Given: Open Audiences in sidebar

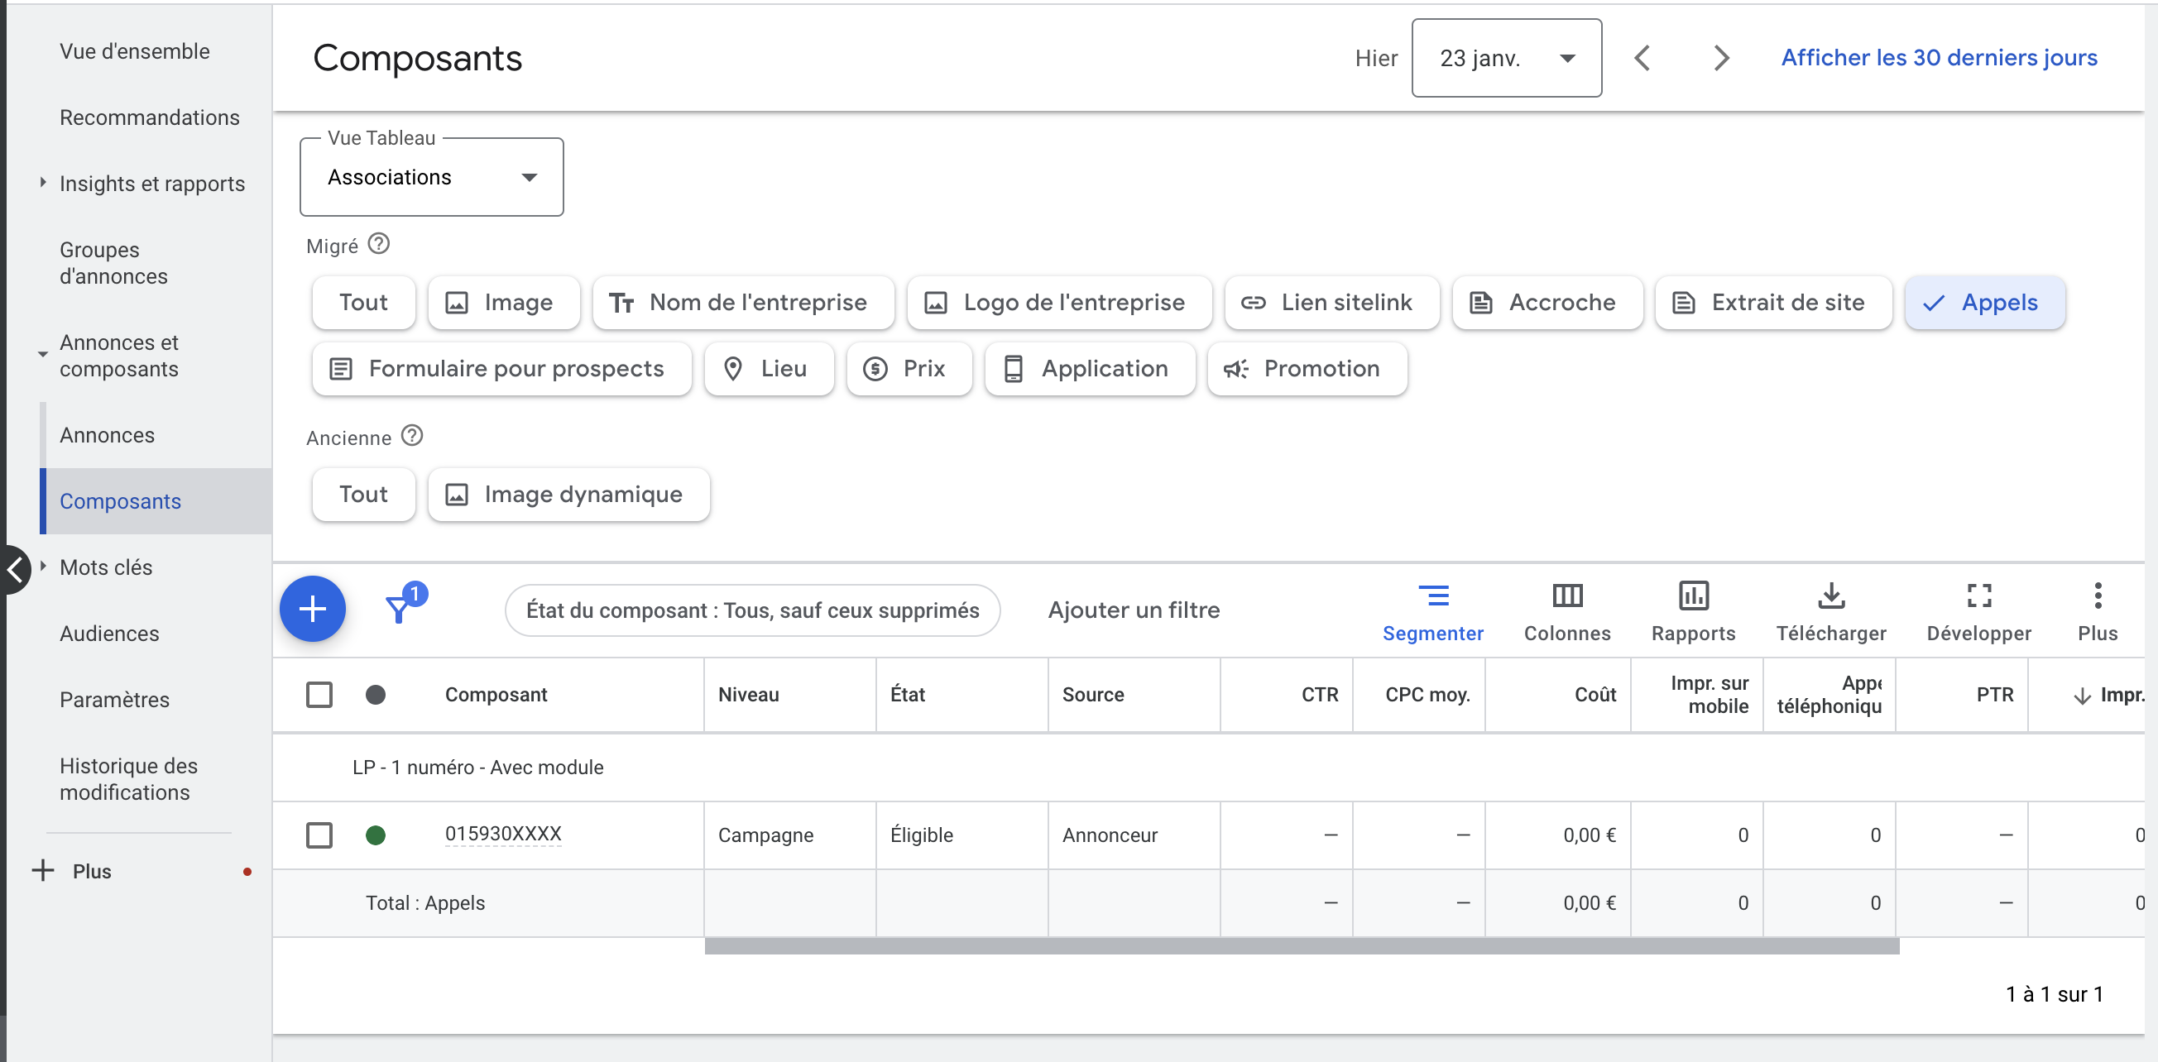Looking at the screenshot, I should 109,634.
